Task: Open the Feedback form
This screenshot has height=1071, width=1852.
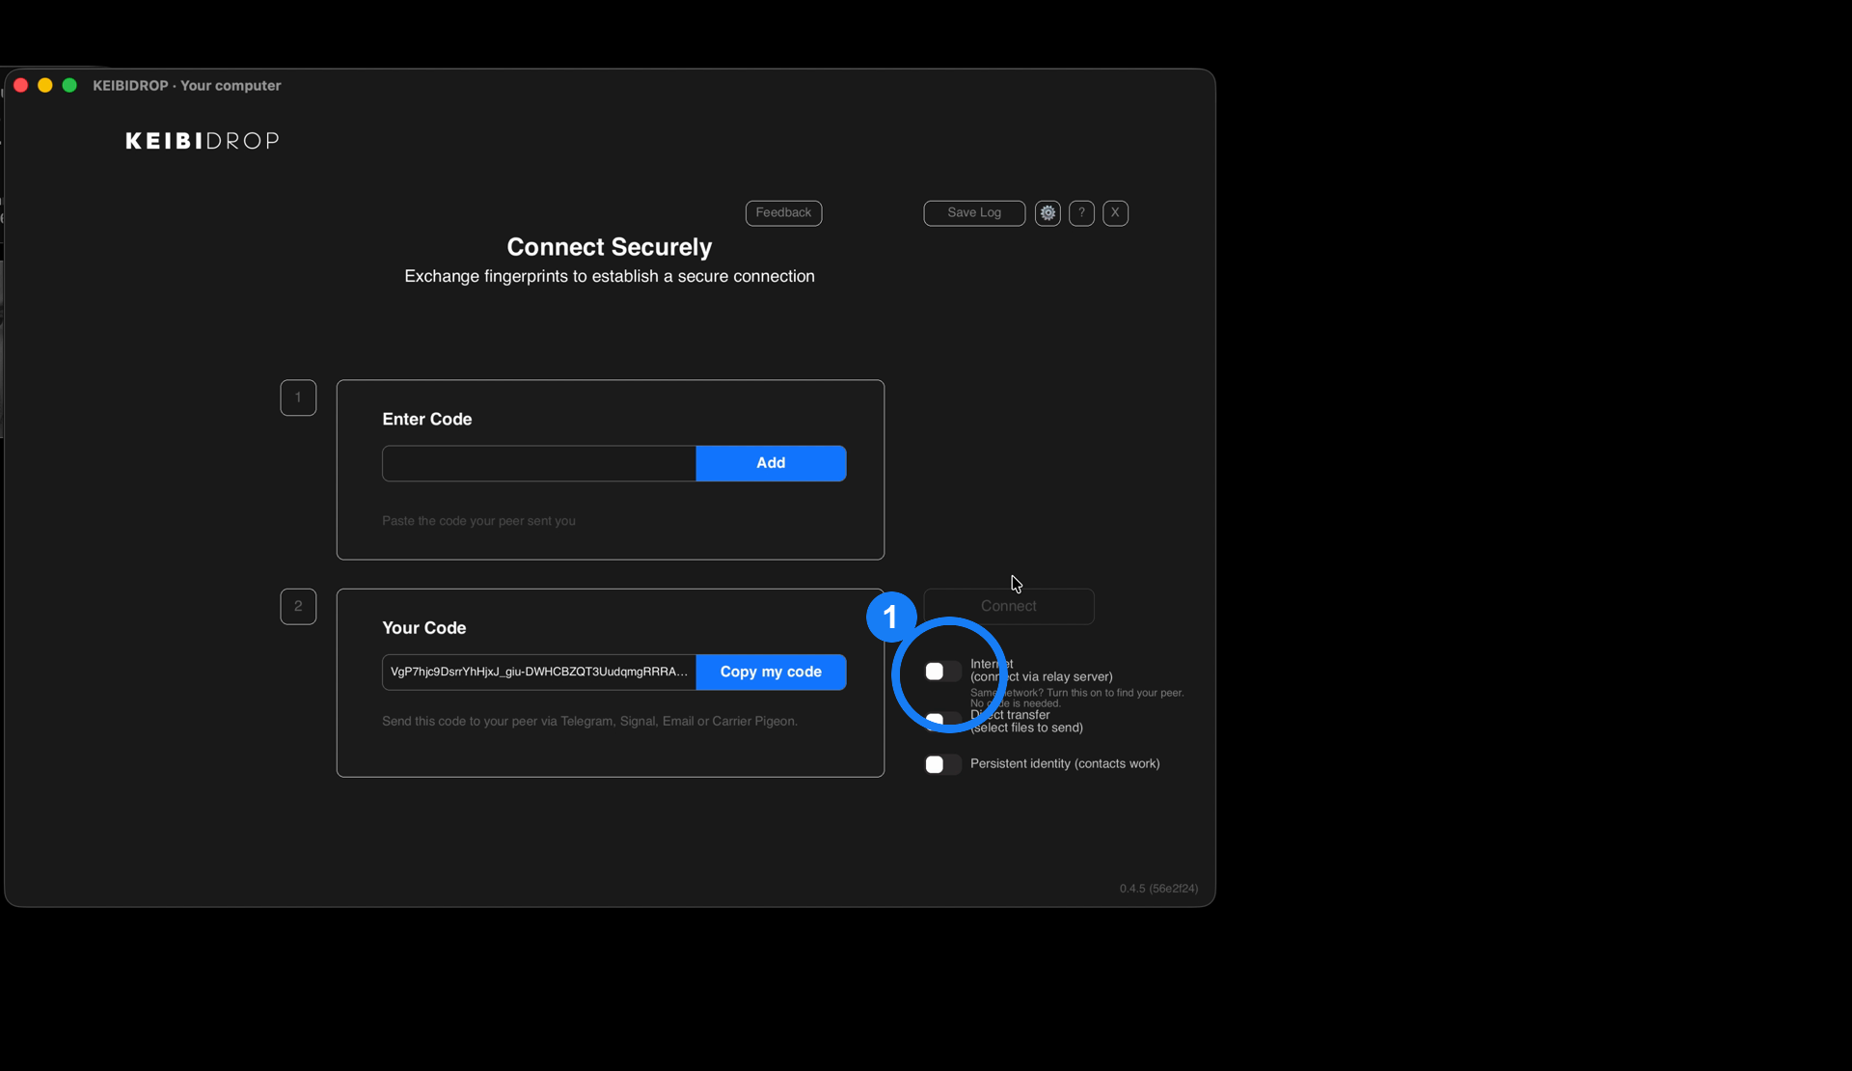Action: pyautogui.click(x=783, y=213)
